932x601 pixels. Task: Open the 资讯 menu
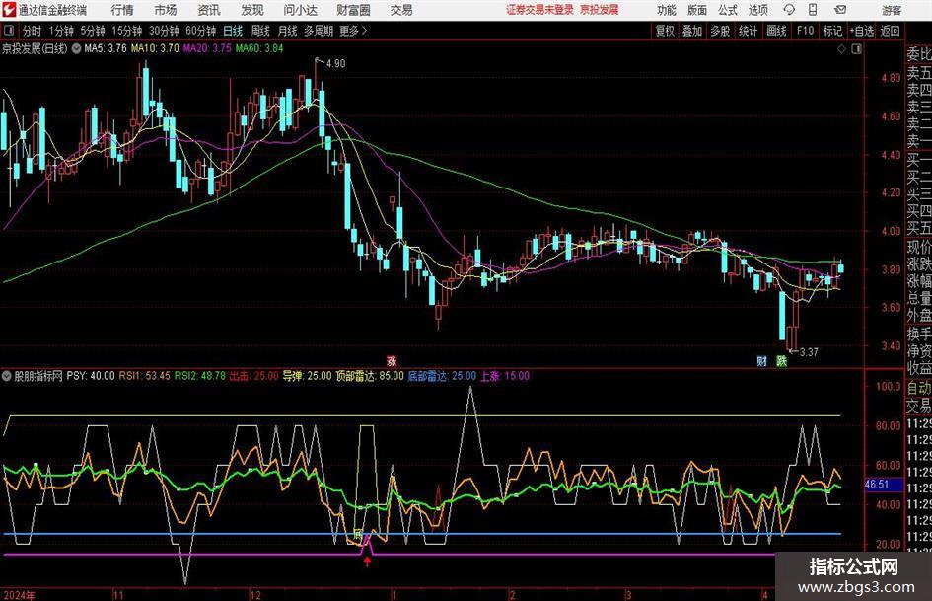click(209, 10)
